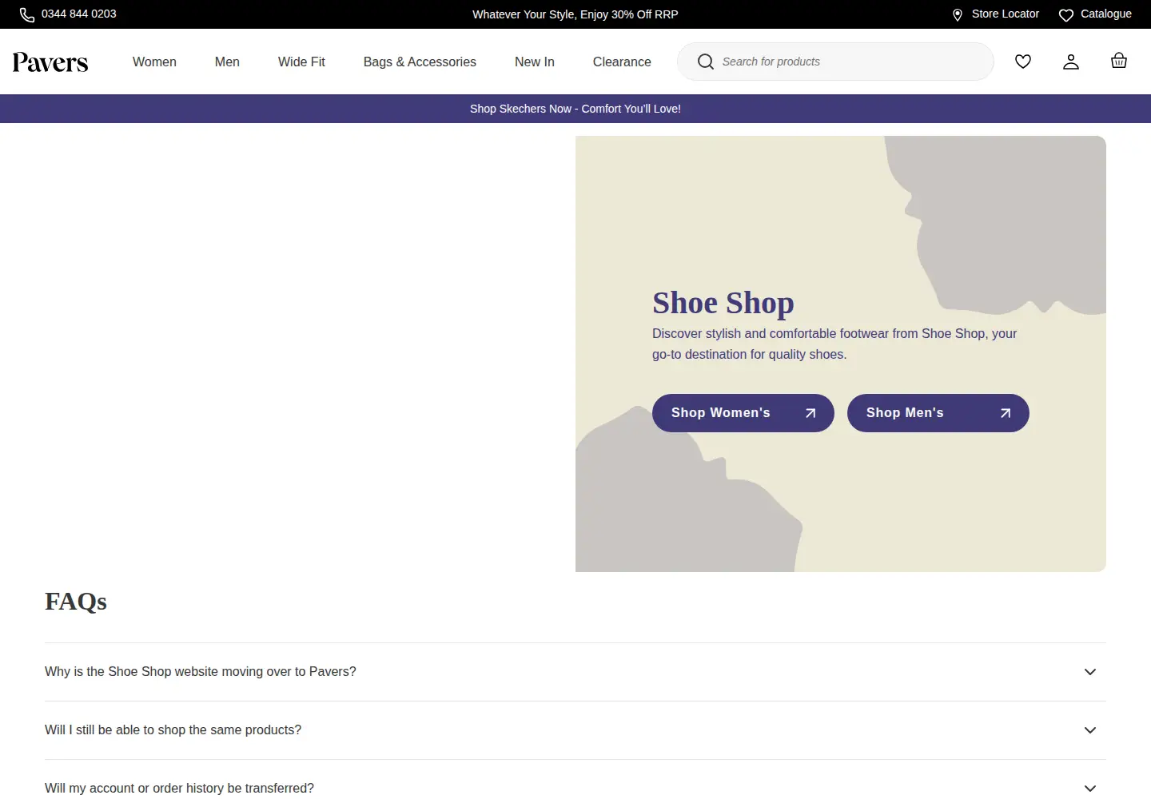Click the search magnifier icon
This screenshot has height=799, width=1151.
coord(706,62)
